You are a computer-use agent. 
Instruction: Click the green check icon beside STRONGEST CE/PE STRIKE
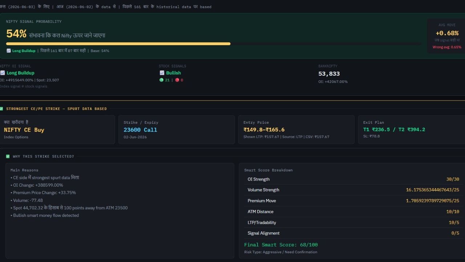pos(1,108)
